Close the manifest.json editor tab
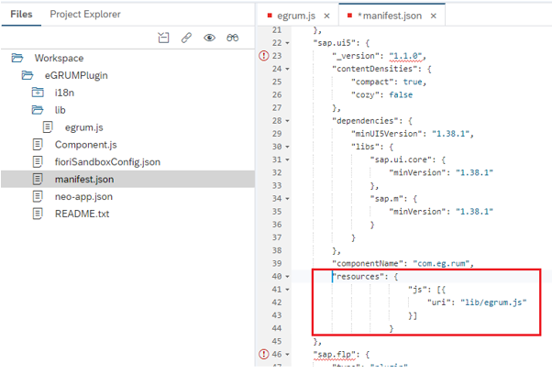552x374 pixels. (x=434, y=16)
